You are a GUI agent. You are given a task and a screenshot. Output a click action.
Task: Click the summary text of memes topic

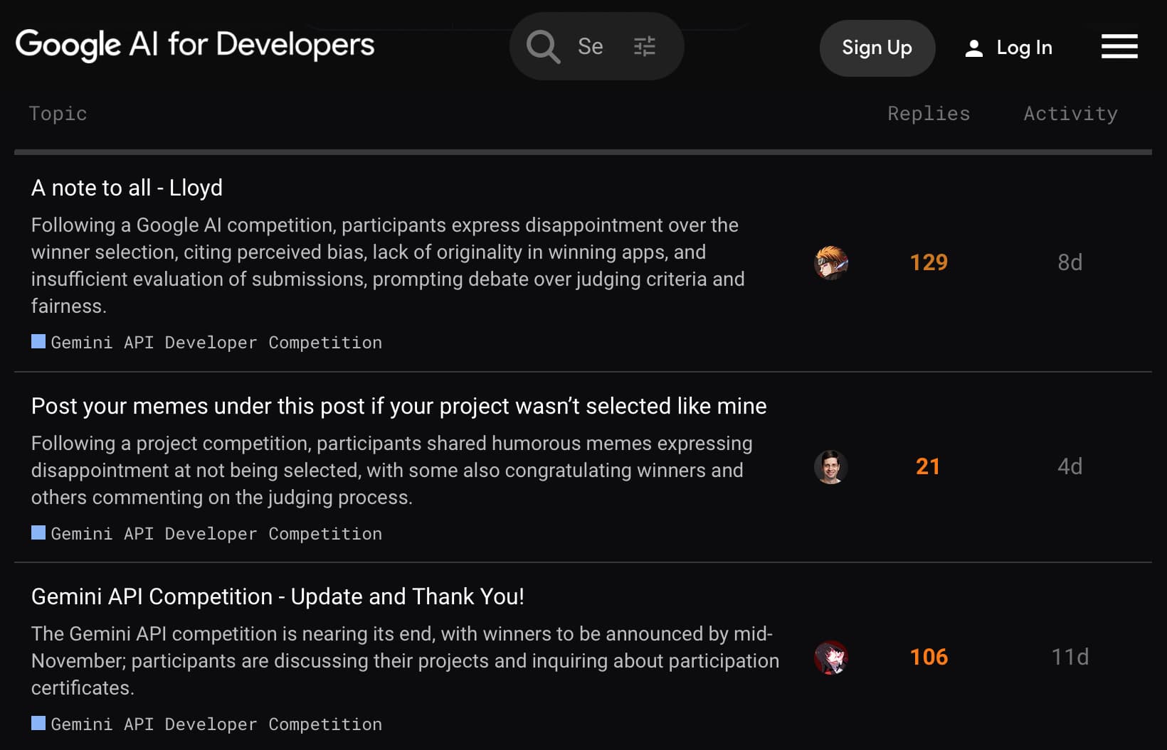(x=391, y=470)
